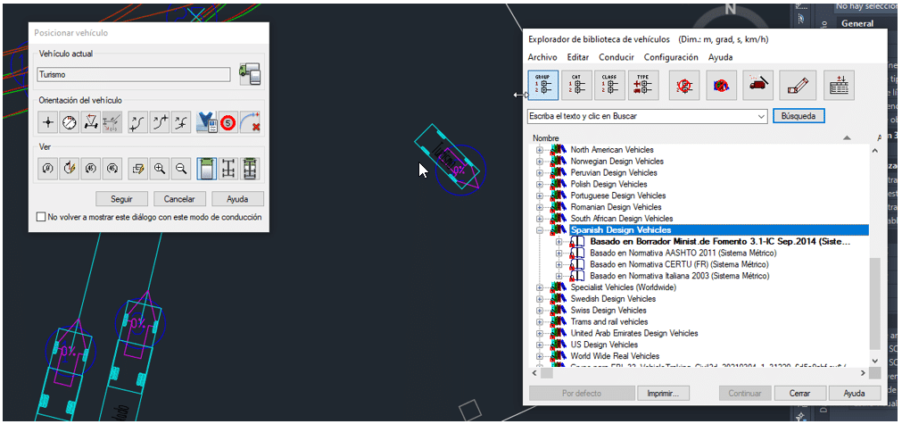Open vehicle selection icon beside Turismo field
This screenshot has width=902, height=424.
pyautogui.click(x=249, y=75)
